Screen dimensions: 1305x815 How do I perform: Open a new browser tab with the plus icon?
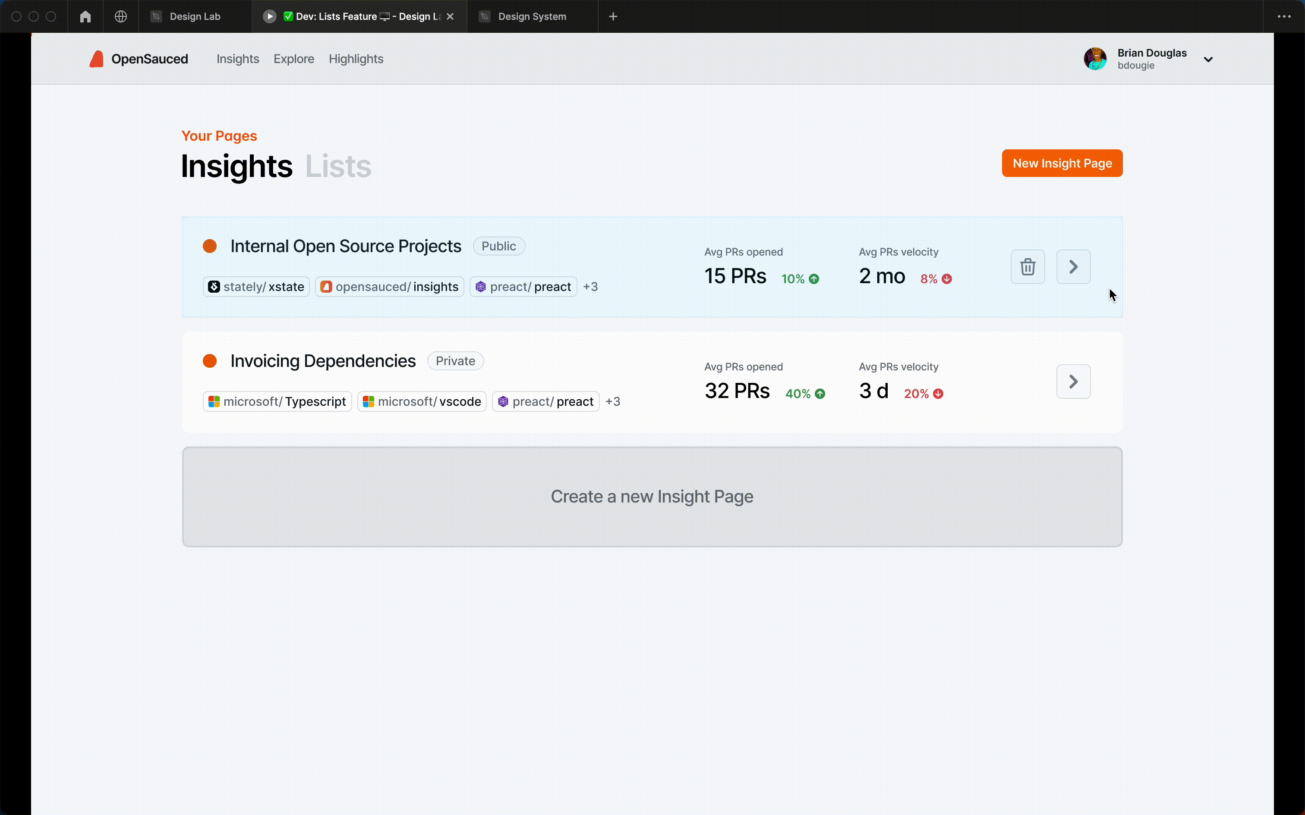point(613,16)
